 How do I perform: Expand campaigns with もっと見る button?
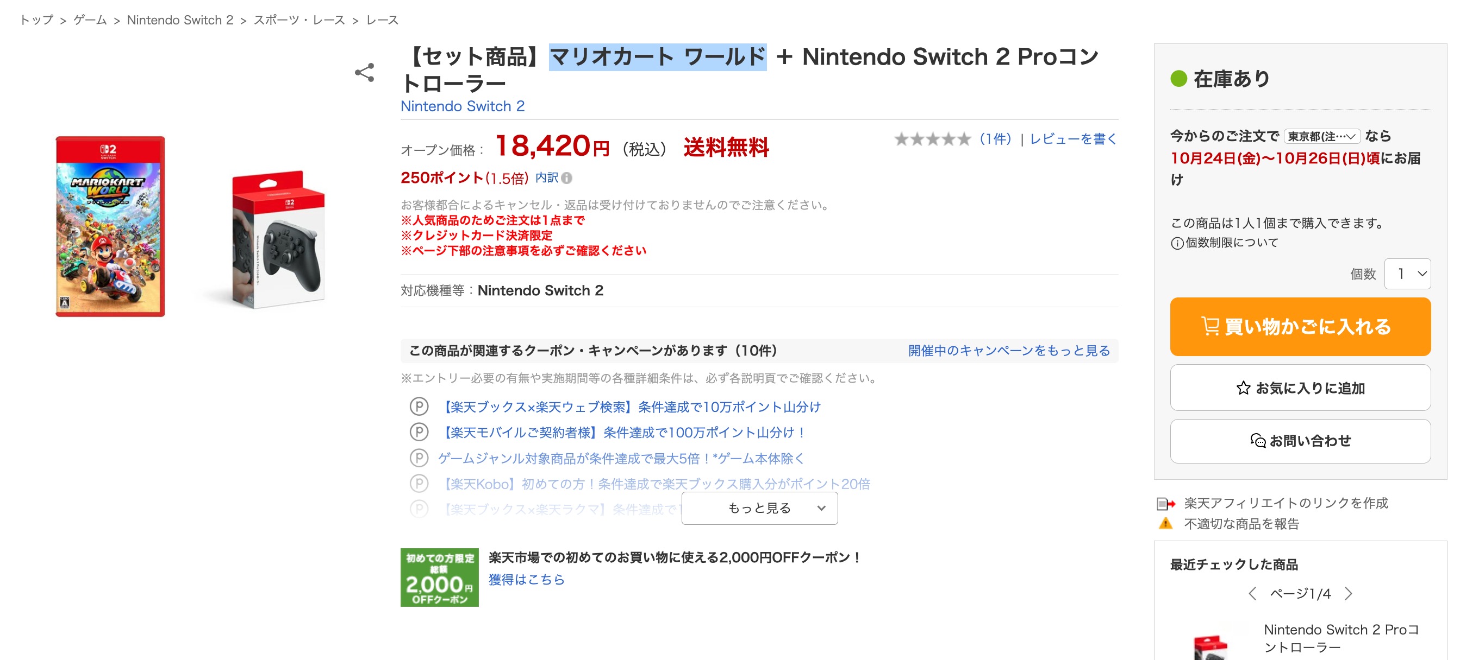point(759,509)
